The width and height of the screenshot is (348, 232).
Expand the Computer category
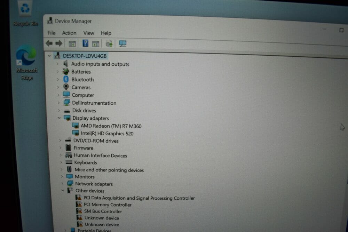coord(58,95)
